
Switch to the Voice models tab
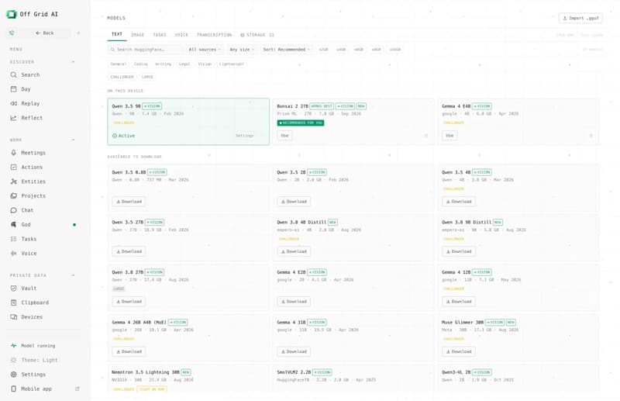tap(181, 35)
